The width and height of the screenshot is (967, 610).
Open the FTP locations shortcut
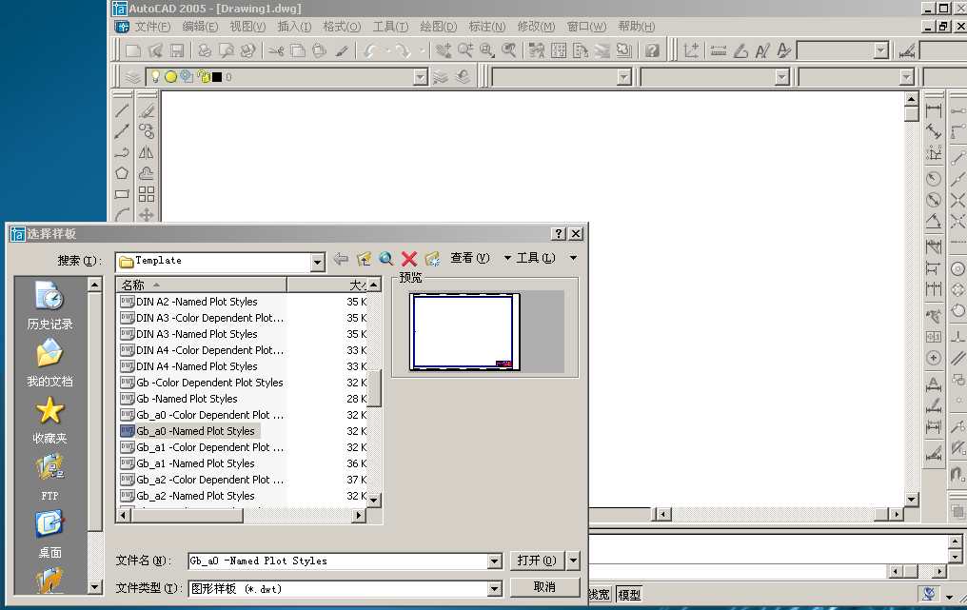pyautogui.click(x=49, y=478)
